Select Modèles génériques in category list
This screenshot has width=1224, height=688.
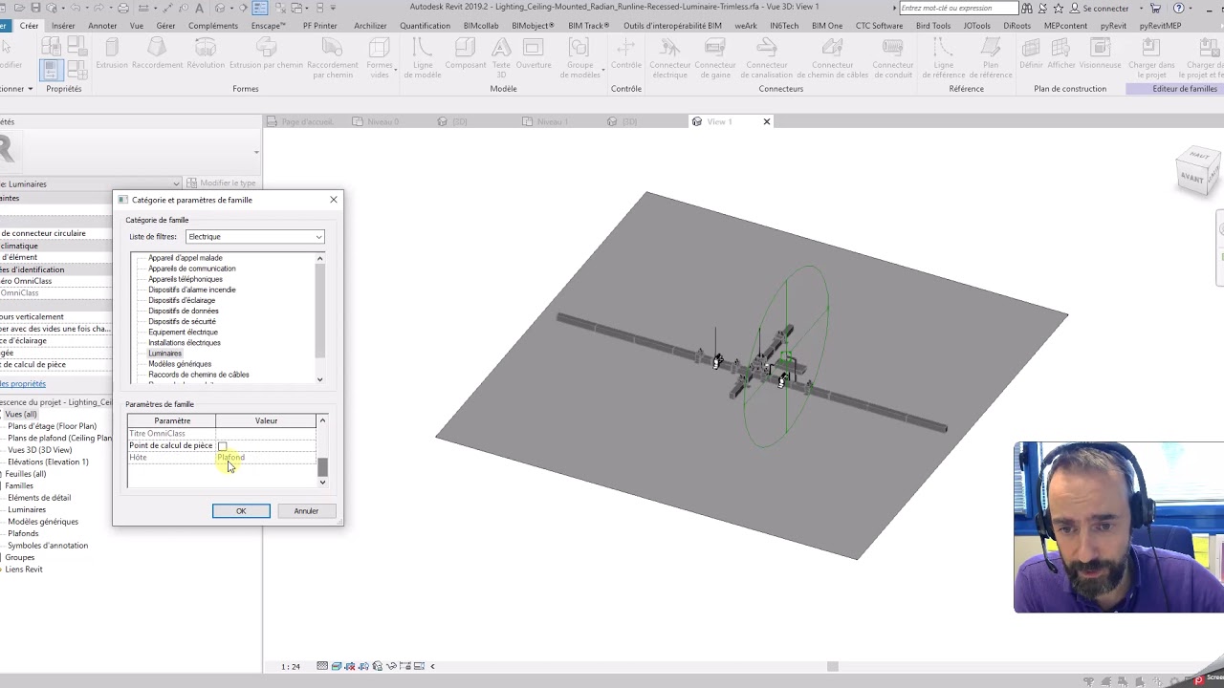tap(180, 364)
